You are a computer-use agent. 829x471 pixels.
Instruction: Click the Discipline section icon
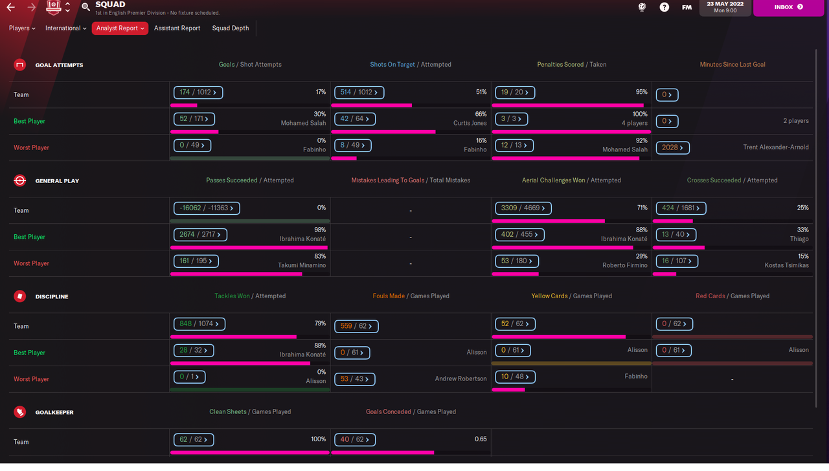[20, 296]
